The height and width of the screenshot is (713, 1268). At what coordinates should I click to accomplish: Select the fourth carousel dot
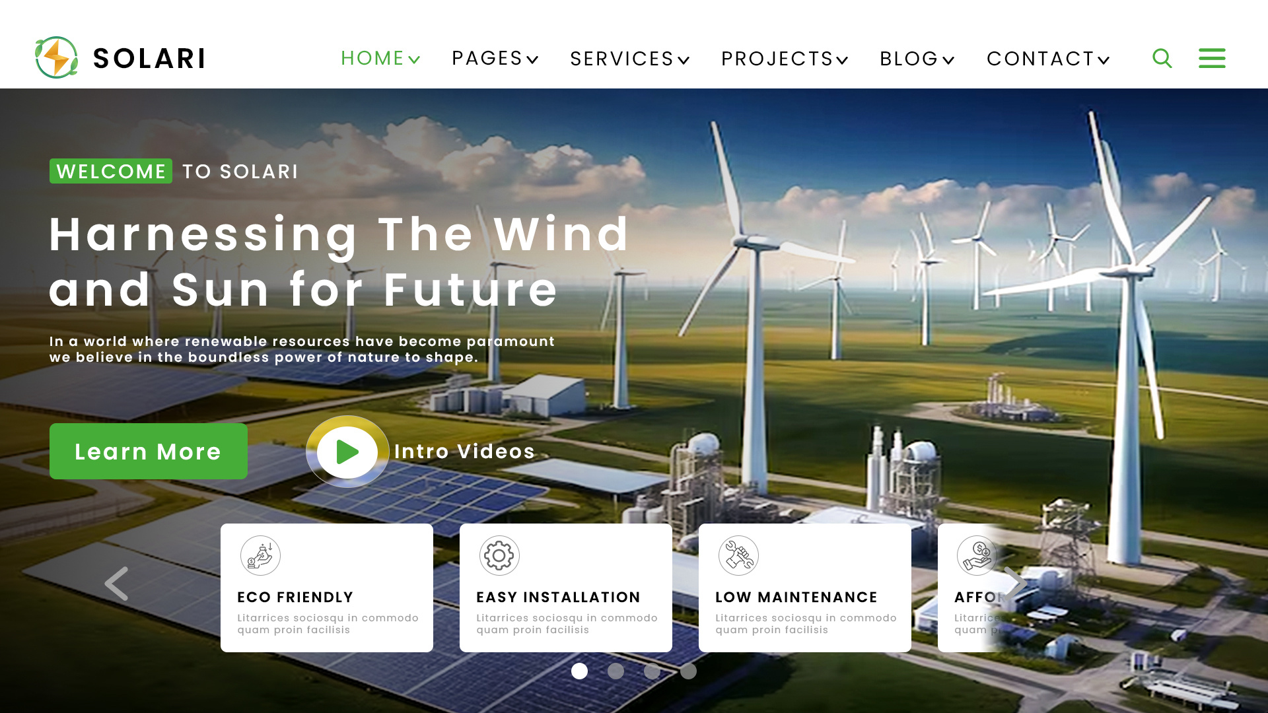click(x=688, y=671)
